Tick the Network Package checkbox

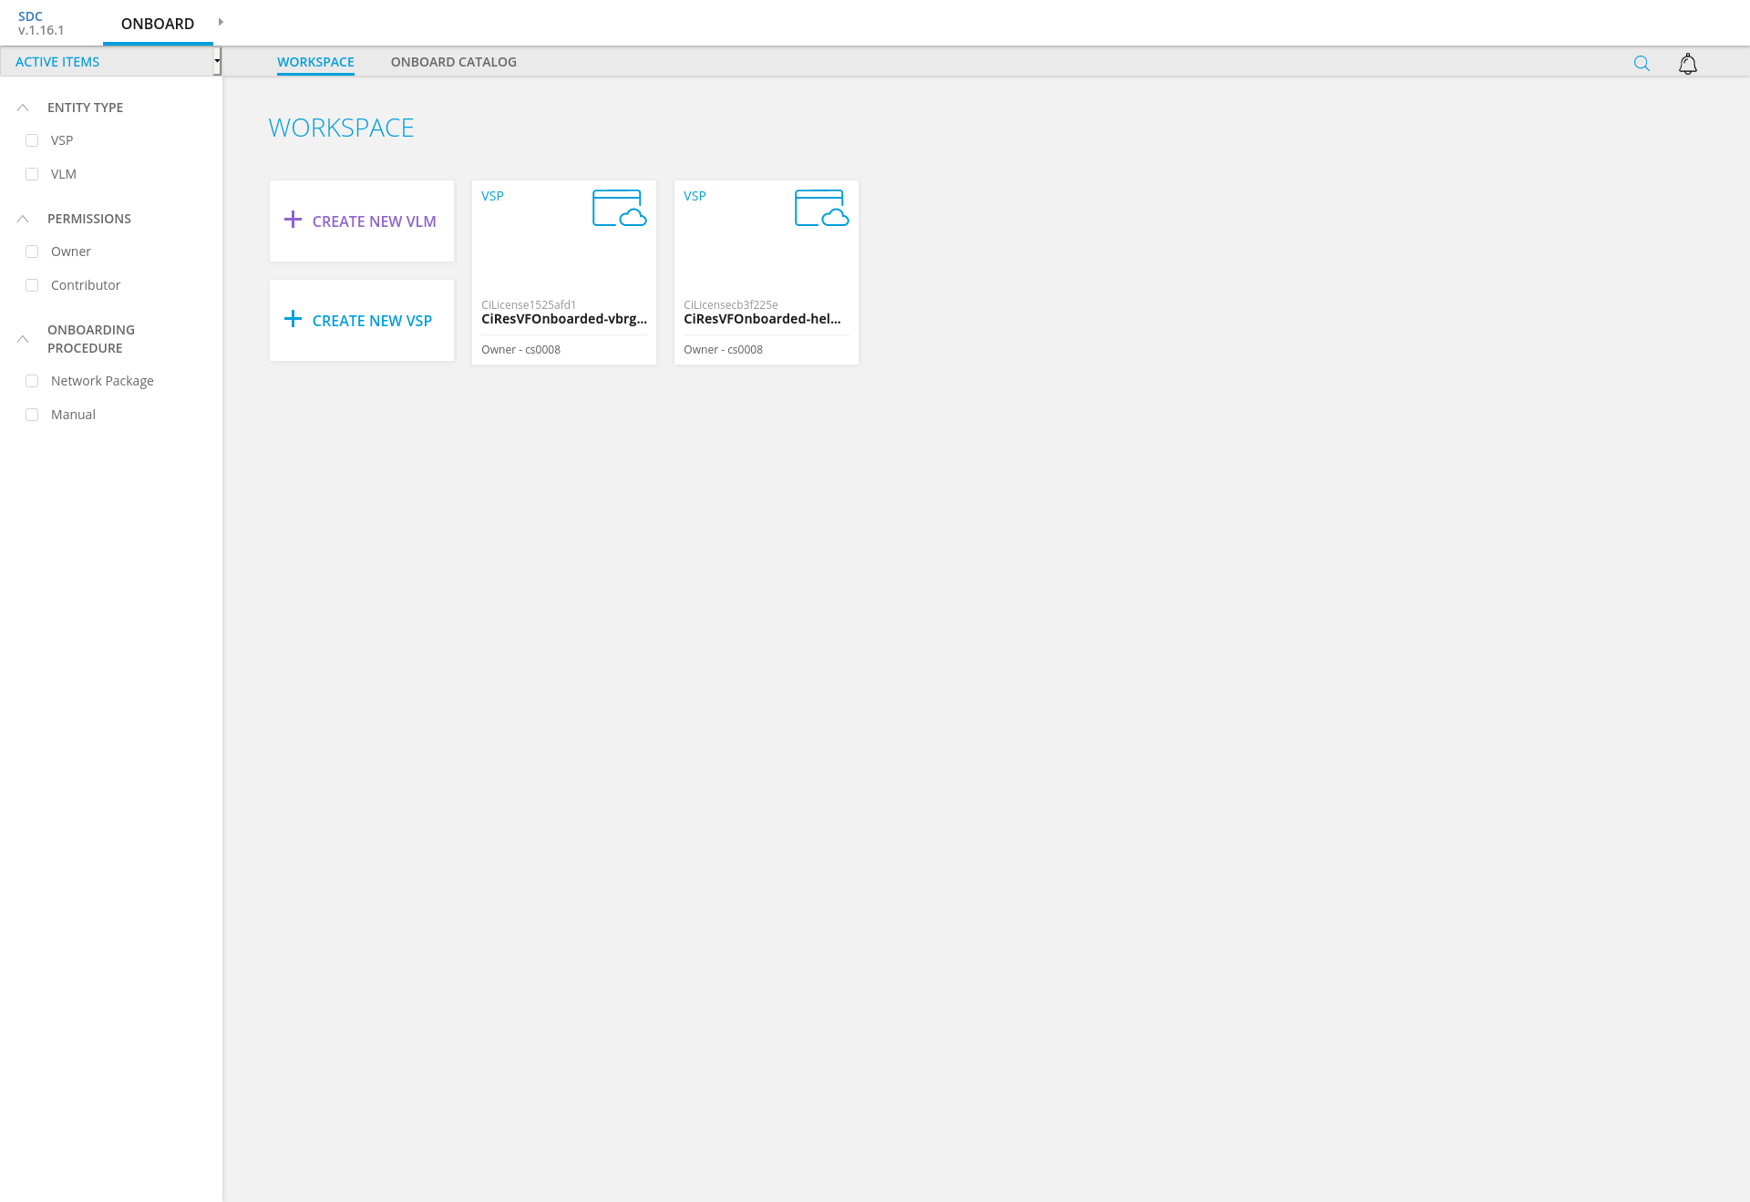click(32, 381)
